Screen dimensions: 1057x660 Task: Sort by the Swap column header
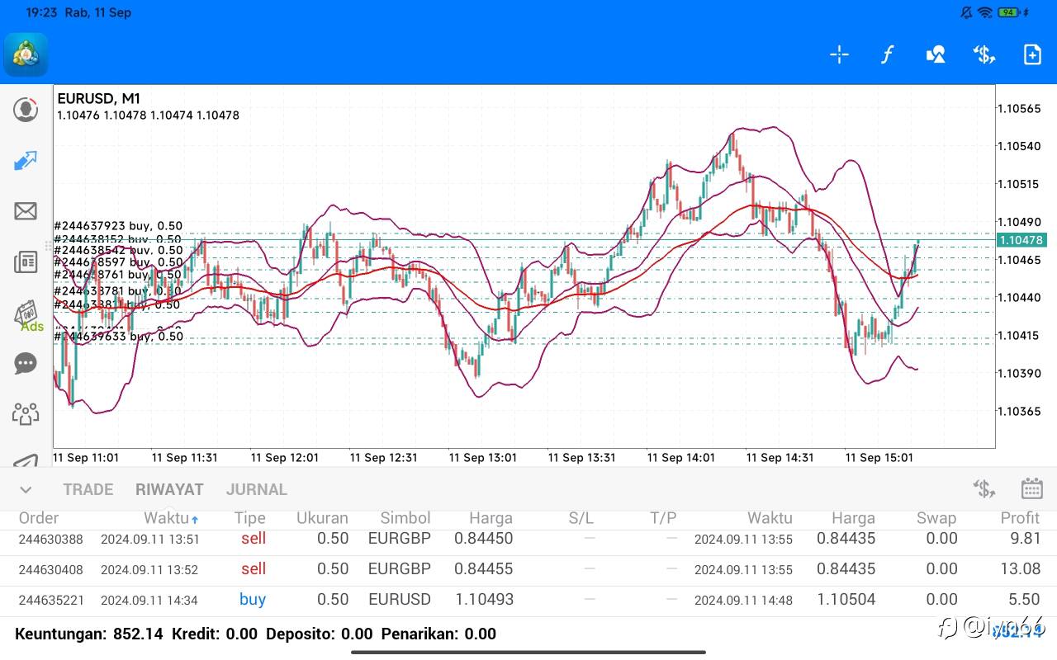click(x=936, y=518)
